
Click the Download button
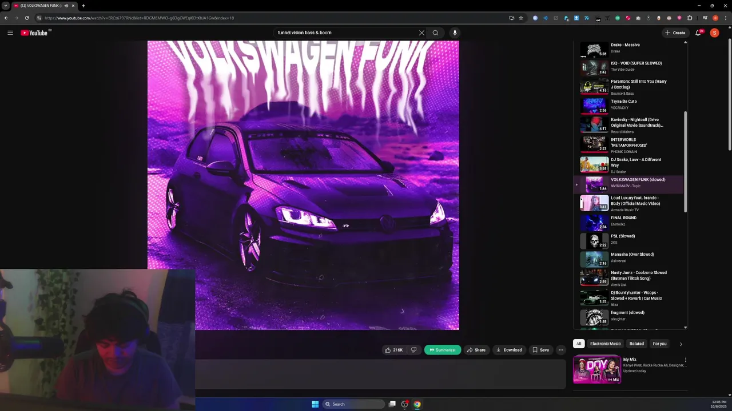[509, 350]
